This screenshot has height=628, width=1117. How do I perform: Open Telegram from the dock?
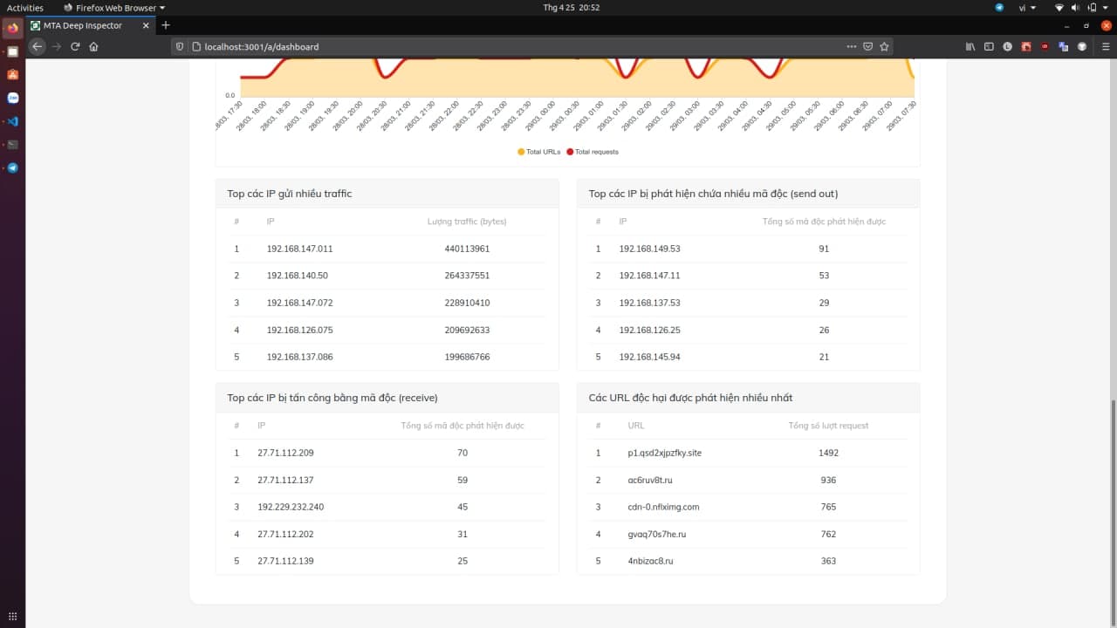pyautogui.click(x=12, y=168)
